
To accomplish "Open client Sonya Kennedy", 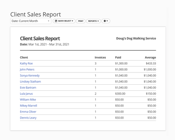I will (x=30, y=76).
